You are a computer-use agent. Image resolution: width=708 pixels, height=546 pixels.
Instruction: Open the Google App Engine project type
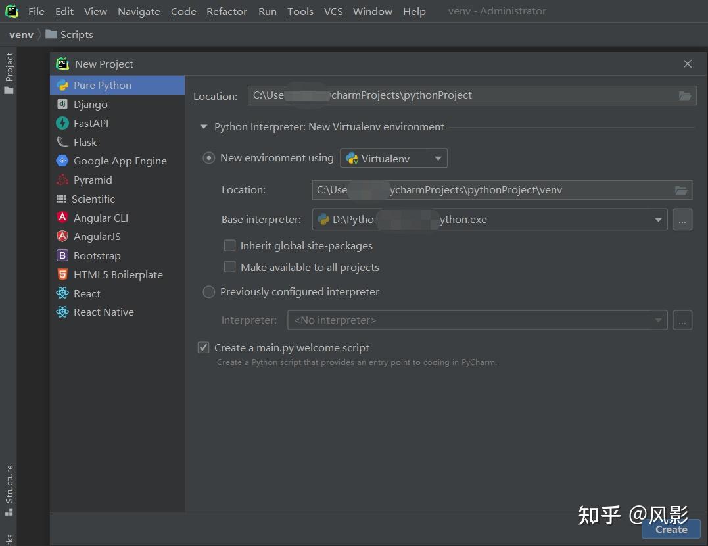tap(120, 161)
